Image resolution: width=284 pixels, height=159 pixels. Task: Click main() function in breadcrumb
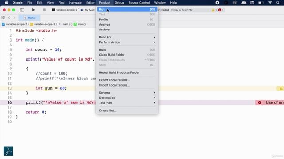pos(80,24)
